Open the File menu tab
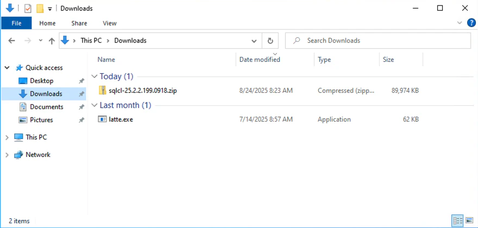Image resolution: width=478 pixels, height=228 pixels. tap(16, 23)
